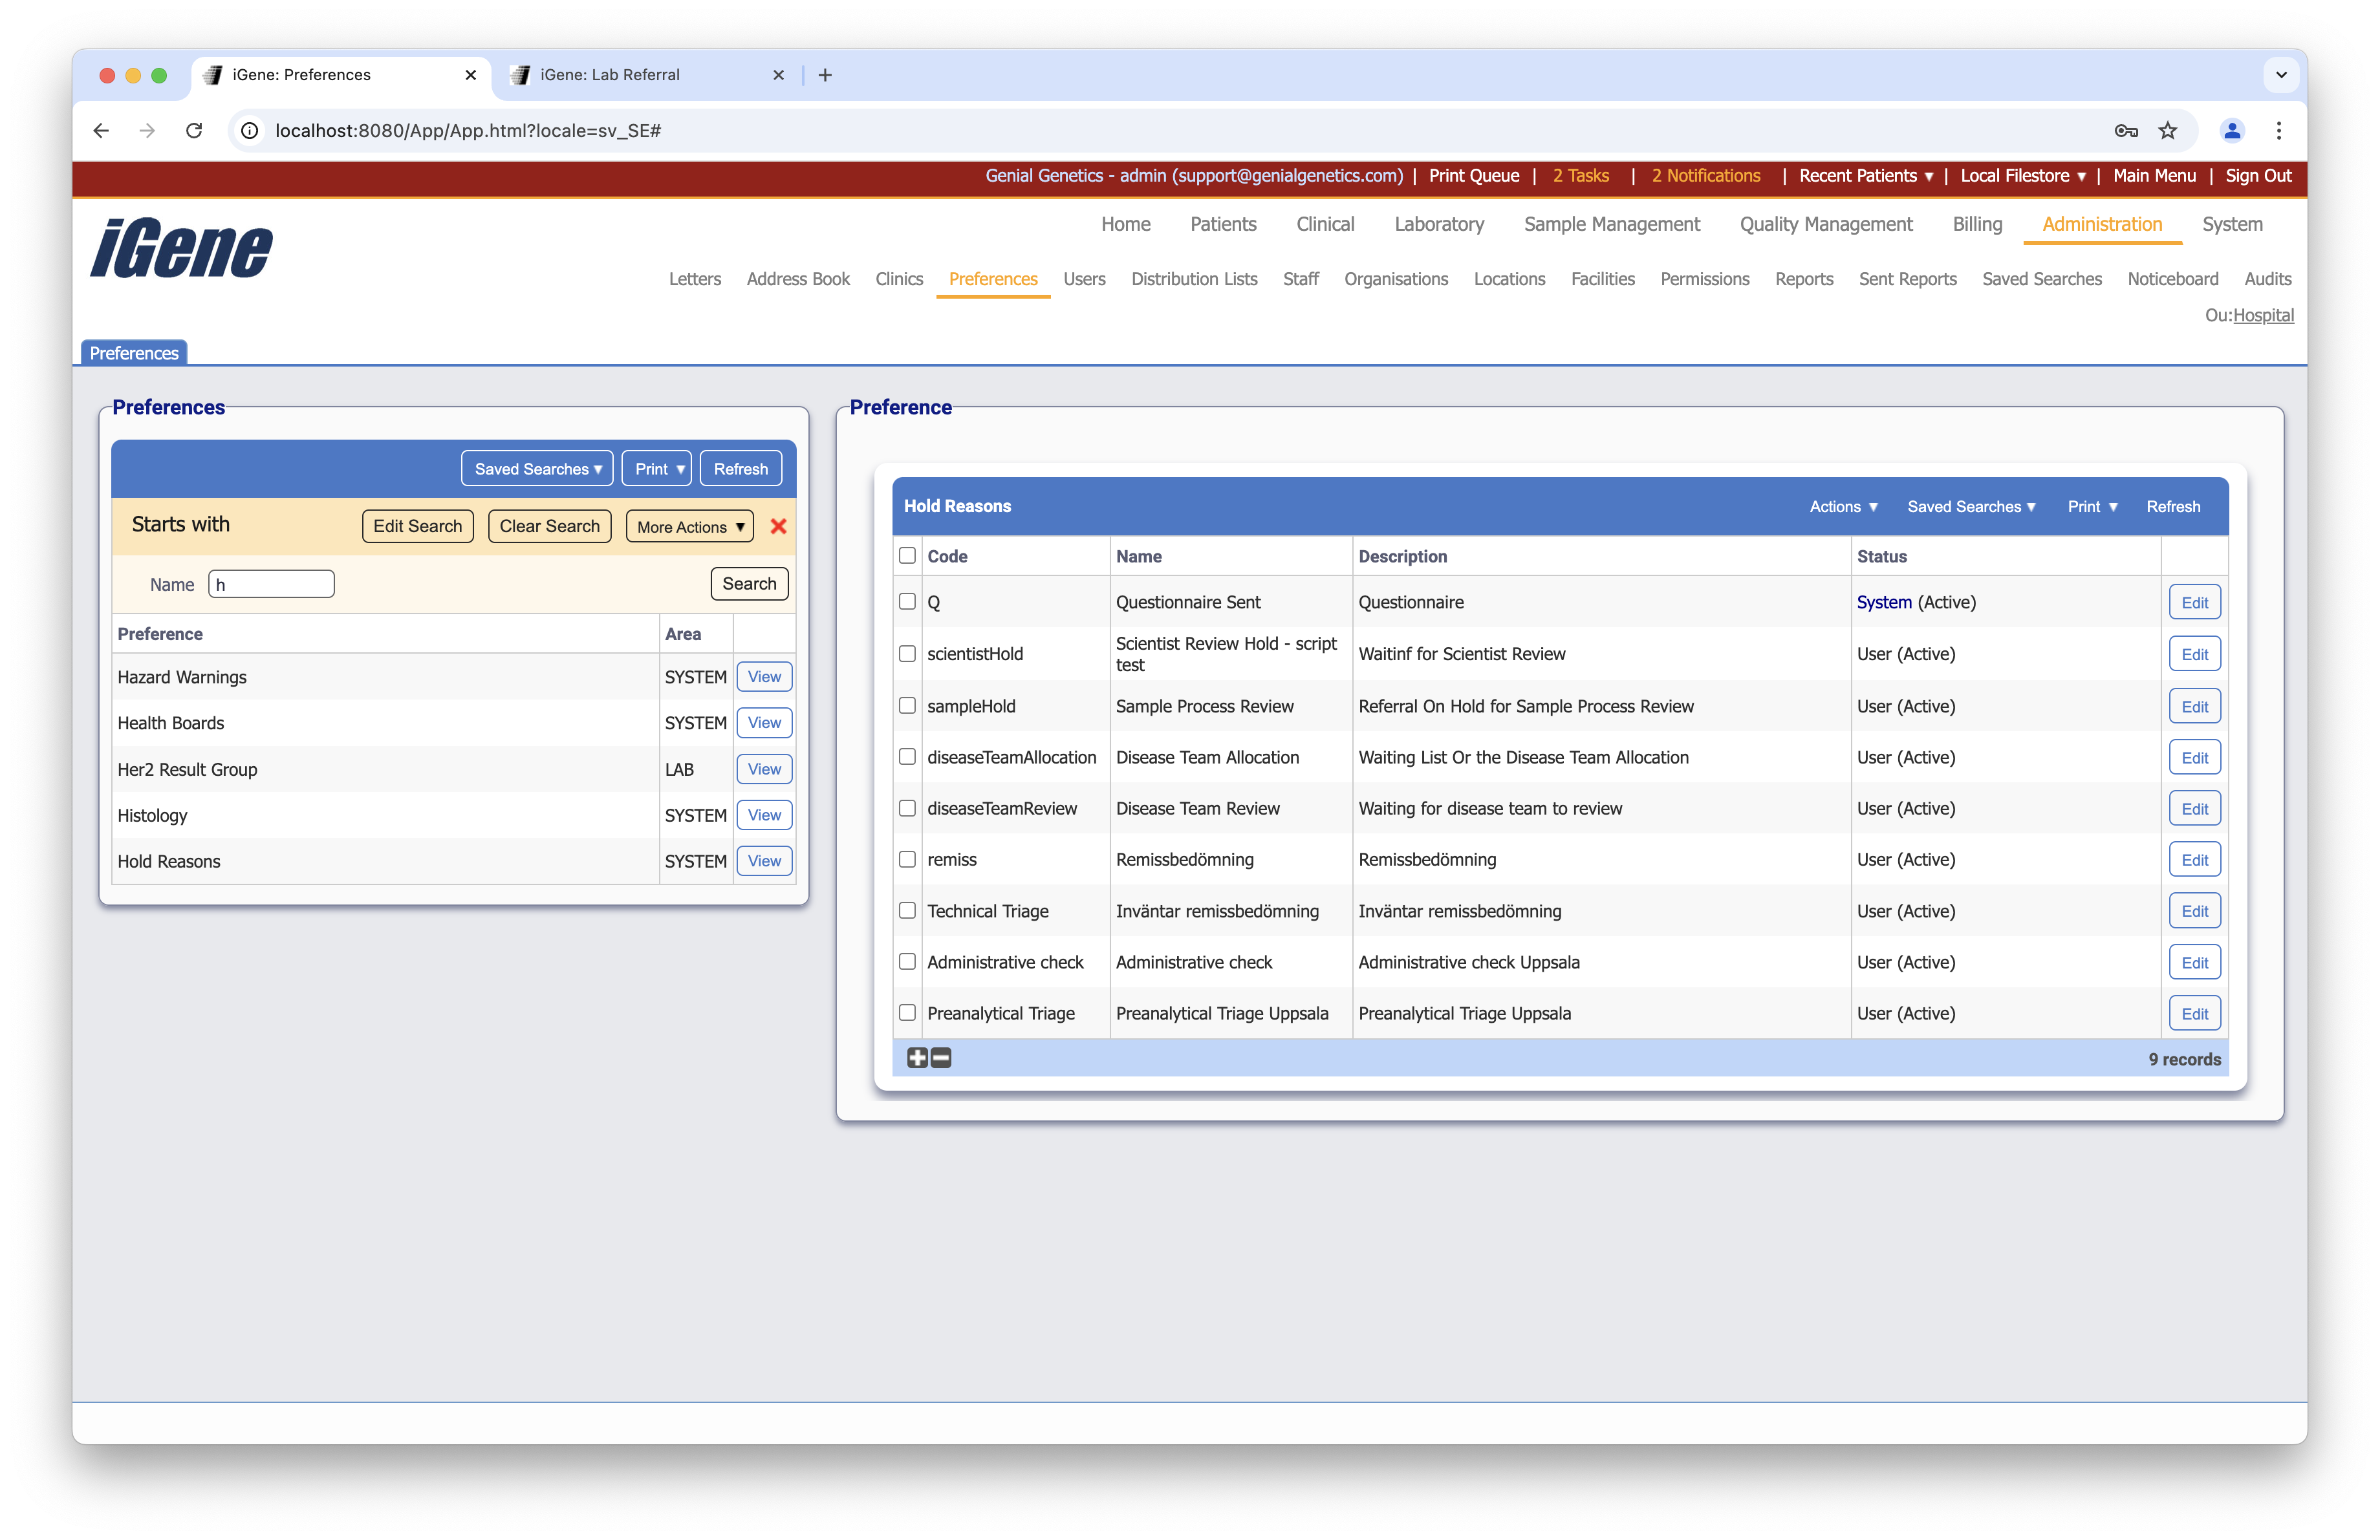This screenshot has height=1540, width=2380.
Task: Toggle the select-all checkbox beside Code header
Action: (x=907, y=555)
